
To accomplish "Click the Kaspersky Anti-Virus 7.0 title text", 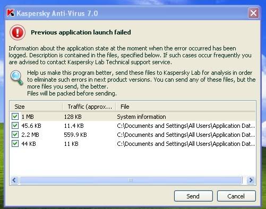I will [x=57, y=13].
